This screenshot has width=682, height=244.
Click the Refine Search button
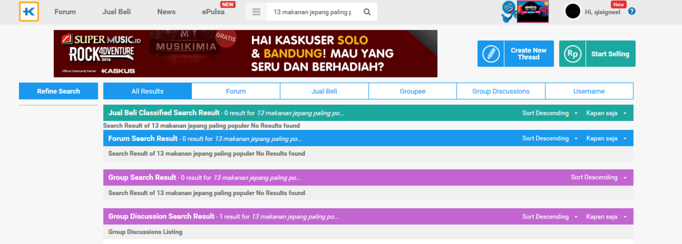59,91
